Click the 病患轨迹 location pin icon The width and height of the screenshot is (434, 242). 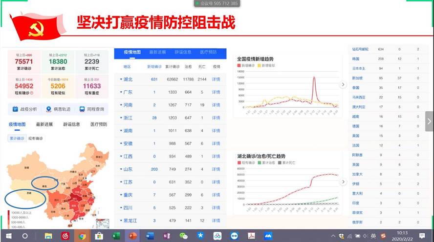click(x=48, y=109)
